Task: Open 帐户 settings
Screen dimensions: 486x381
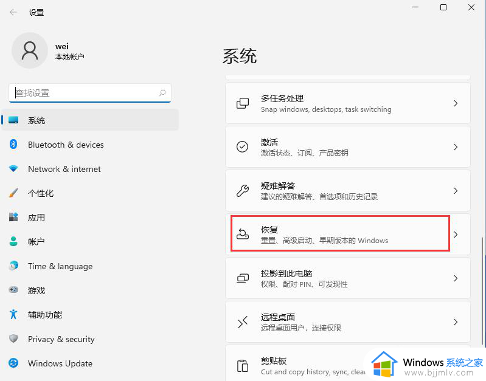Action: tap(90, 241)
